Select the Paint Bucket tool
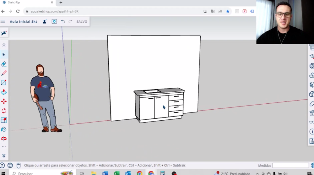Screen dimensions: 314x175 pyautogui.click(x=3, y=129)
